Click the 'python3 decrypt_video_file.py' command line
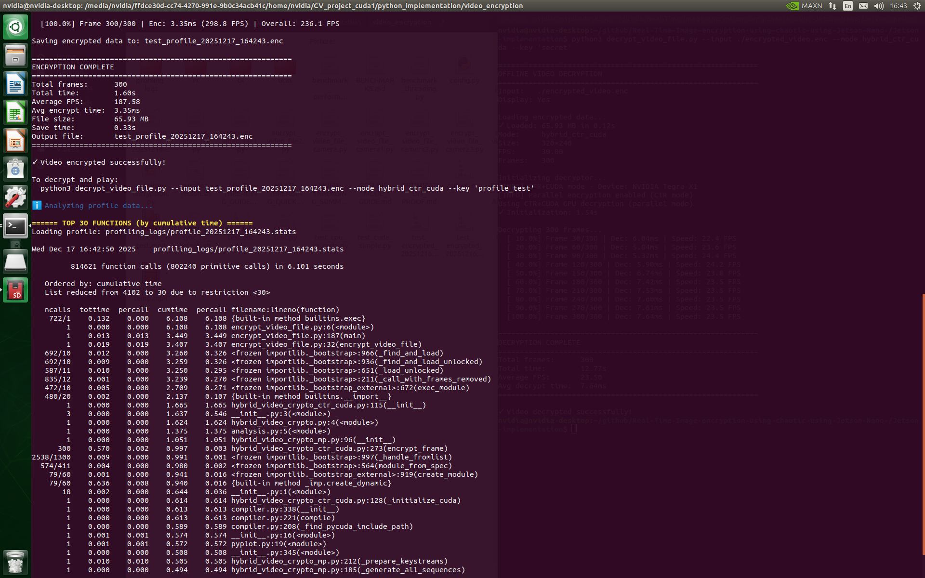Image resolution: width=925 pixels, height=578 pixels. tap(287, 188)
